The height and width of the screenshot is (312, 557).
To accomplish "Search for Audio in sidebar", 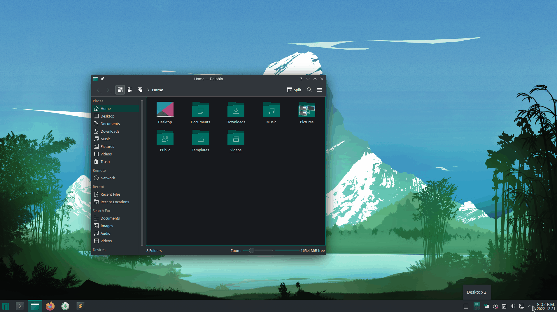I will (115, 233).
